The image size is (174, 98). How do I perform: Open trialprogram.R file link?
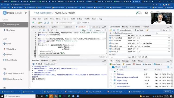click(x=122, y=83)
